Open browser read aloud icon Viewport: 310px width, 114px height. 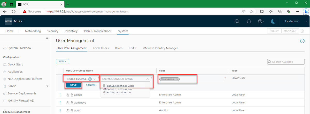point(243,11)
